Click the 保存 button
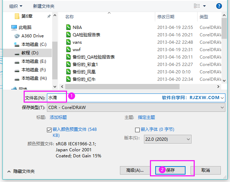 pyautogui.click(x=170, y=170)
